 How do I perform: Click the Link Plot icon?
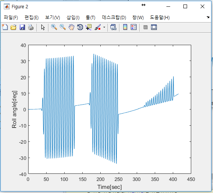click(113, 27)
